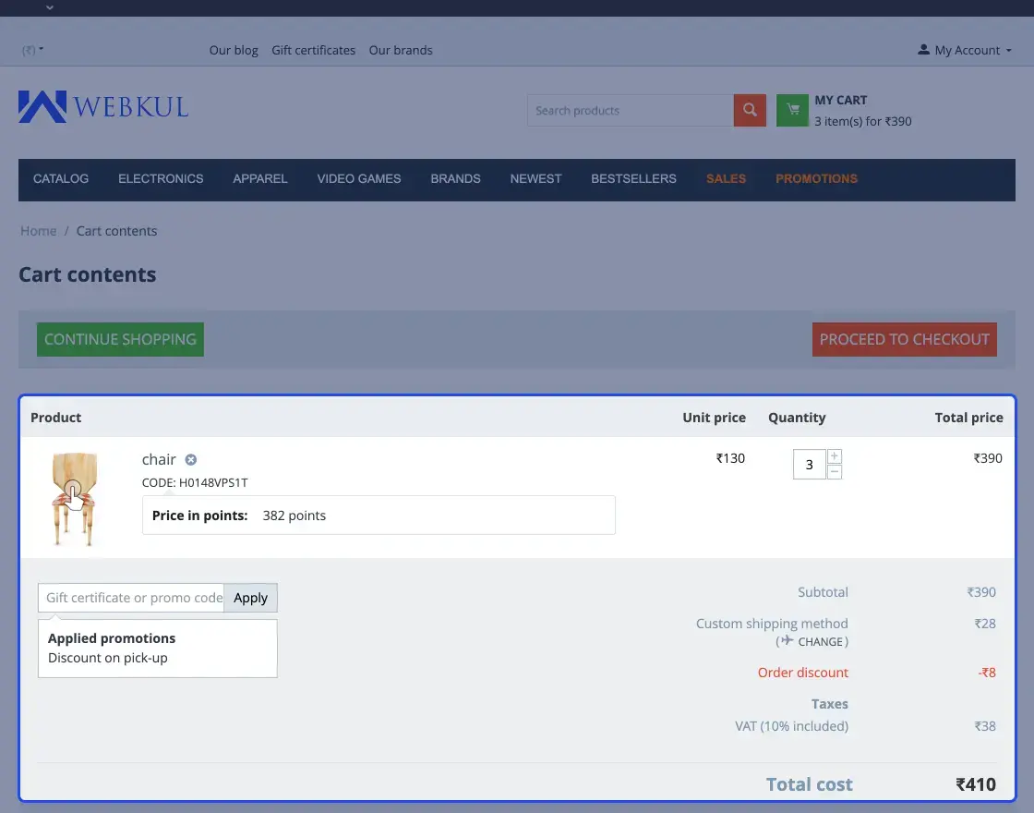Click the Webkul logo
This screenshot has width=1034, height=813.
coord(103,107)
